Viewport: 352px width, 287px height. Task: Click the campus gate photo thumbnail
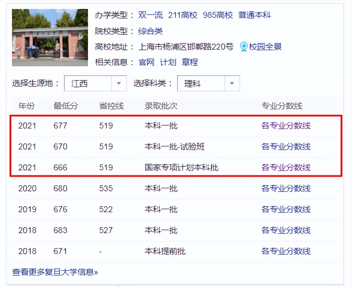click(x=50, y=37)
